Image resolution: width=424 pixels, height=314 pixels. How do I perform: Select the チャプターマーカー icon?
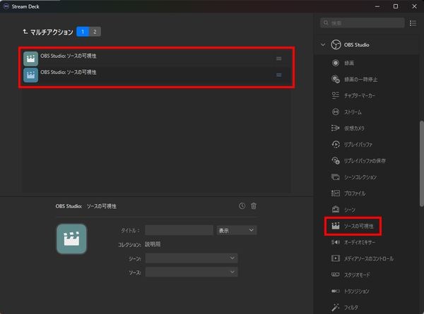(x=335, y=95)
